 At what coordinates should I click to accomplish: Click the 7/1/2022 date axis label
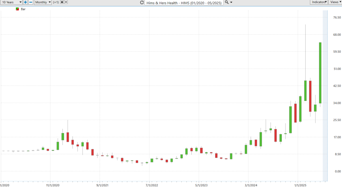[x=152, y=185]
